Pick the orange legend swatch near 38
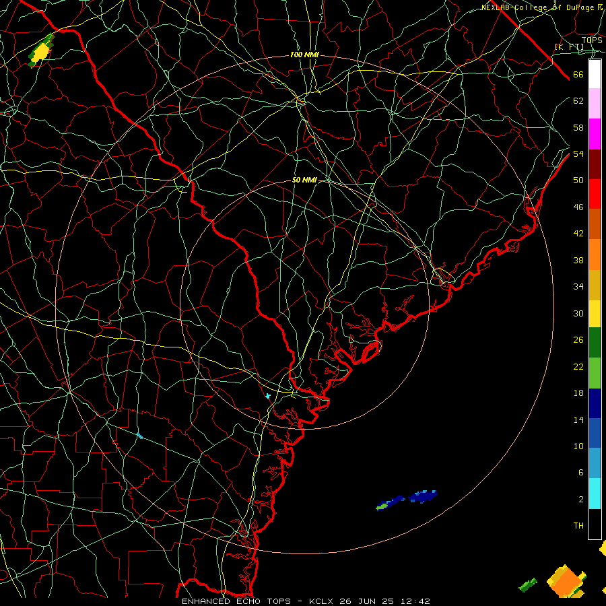This screenshot has height=606, width=606. tap(595, 254)
